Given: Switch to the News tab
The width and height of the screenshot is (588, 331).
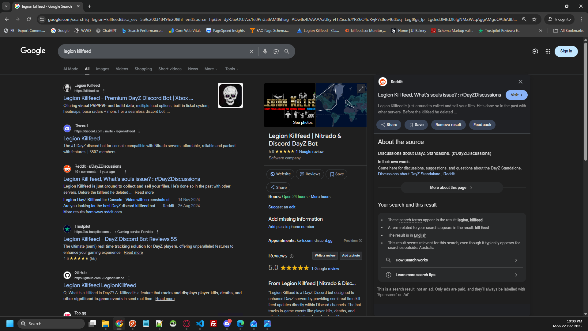Looking at the screenshot, I should pyautogui.click(x=193, y=69).
